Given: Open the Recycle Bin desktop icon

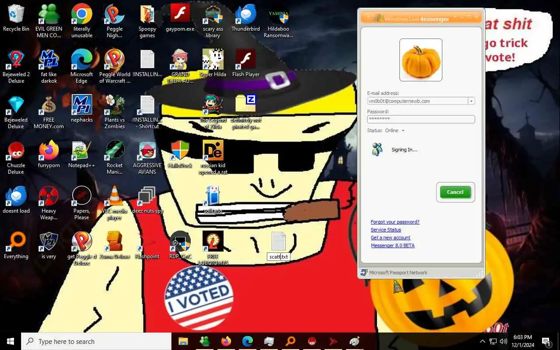Looking at the screenshot, I should 16,18.
